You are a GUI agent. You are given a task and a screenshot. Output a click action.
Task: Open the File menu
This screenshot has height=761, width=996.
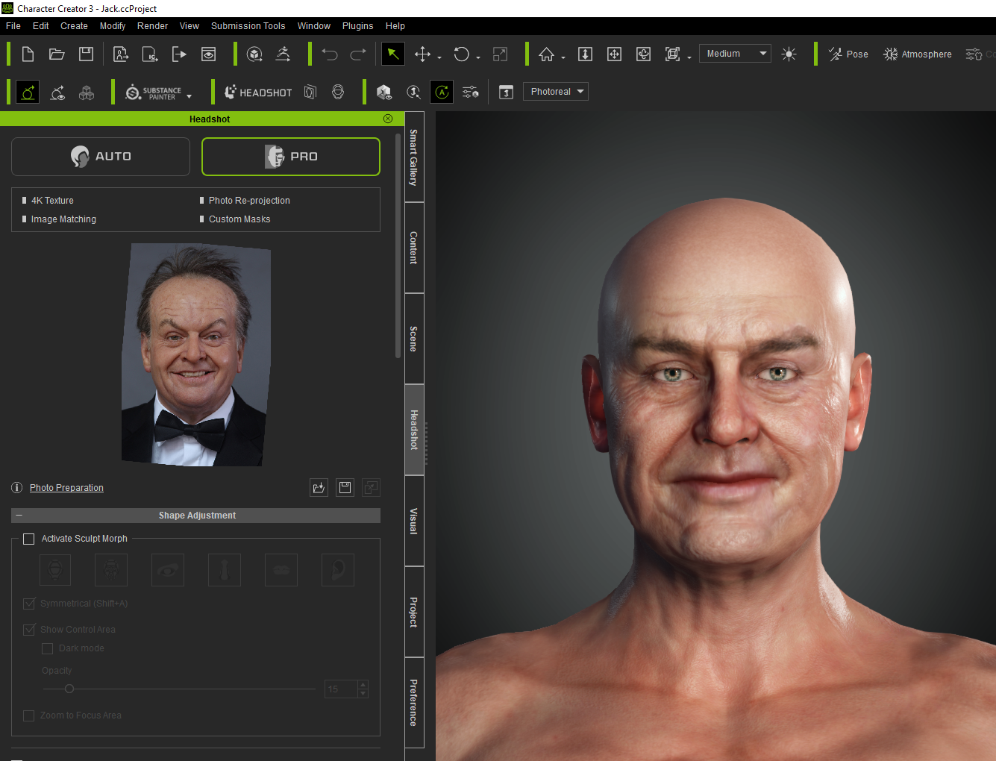[13, 26]
